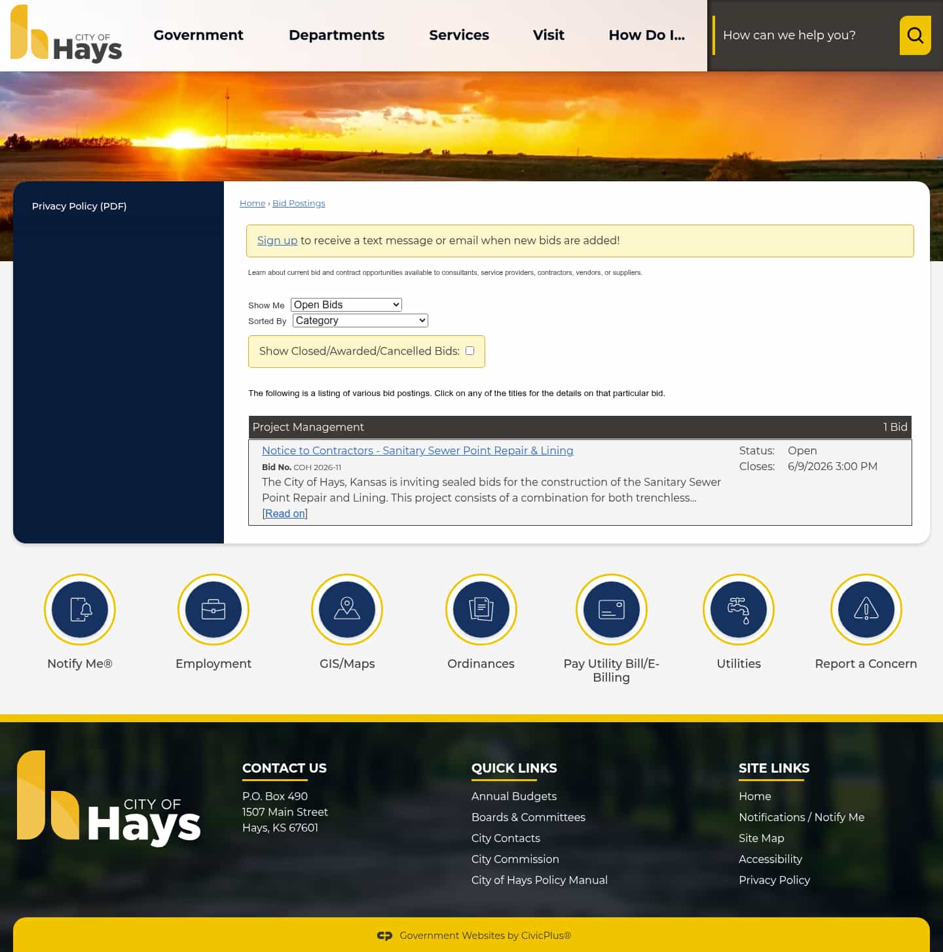Screen dimensions: 943x952
Task: Toggle Show Closed/Awarded/Cancelled Bids checkbox
Action: [470, 351]
